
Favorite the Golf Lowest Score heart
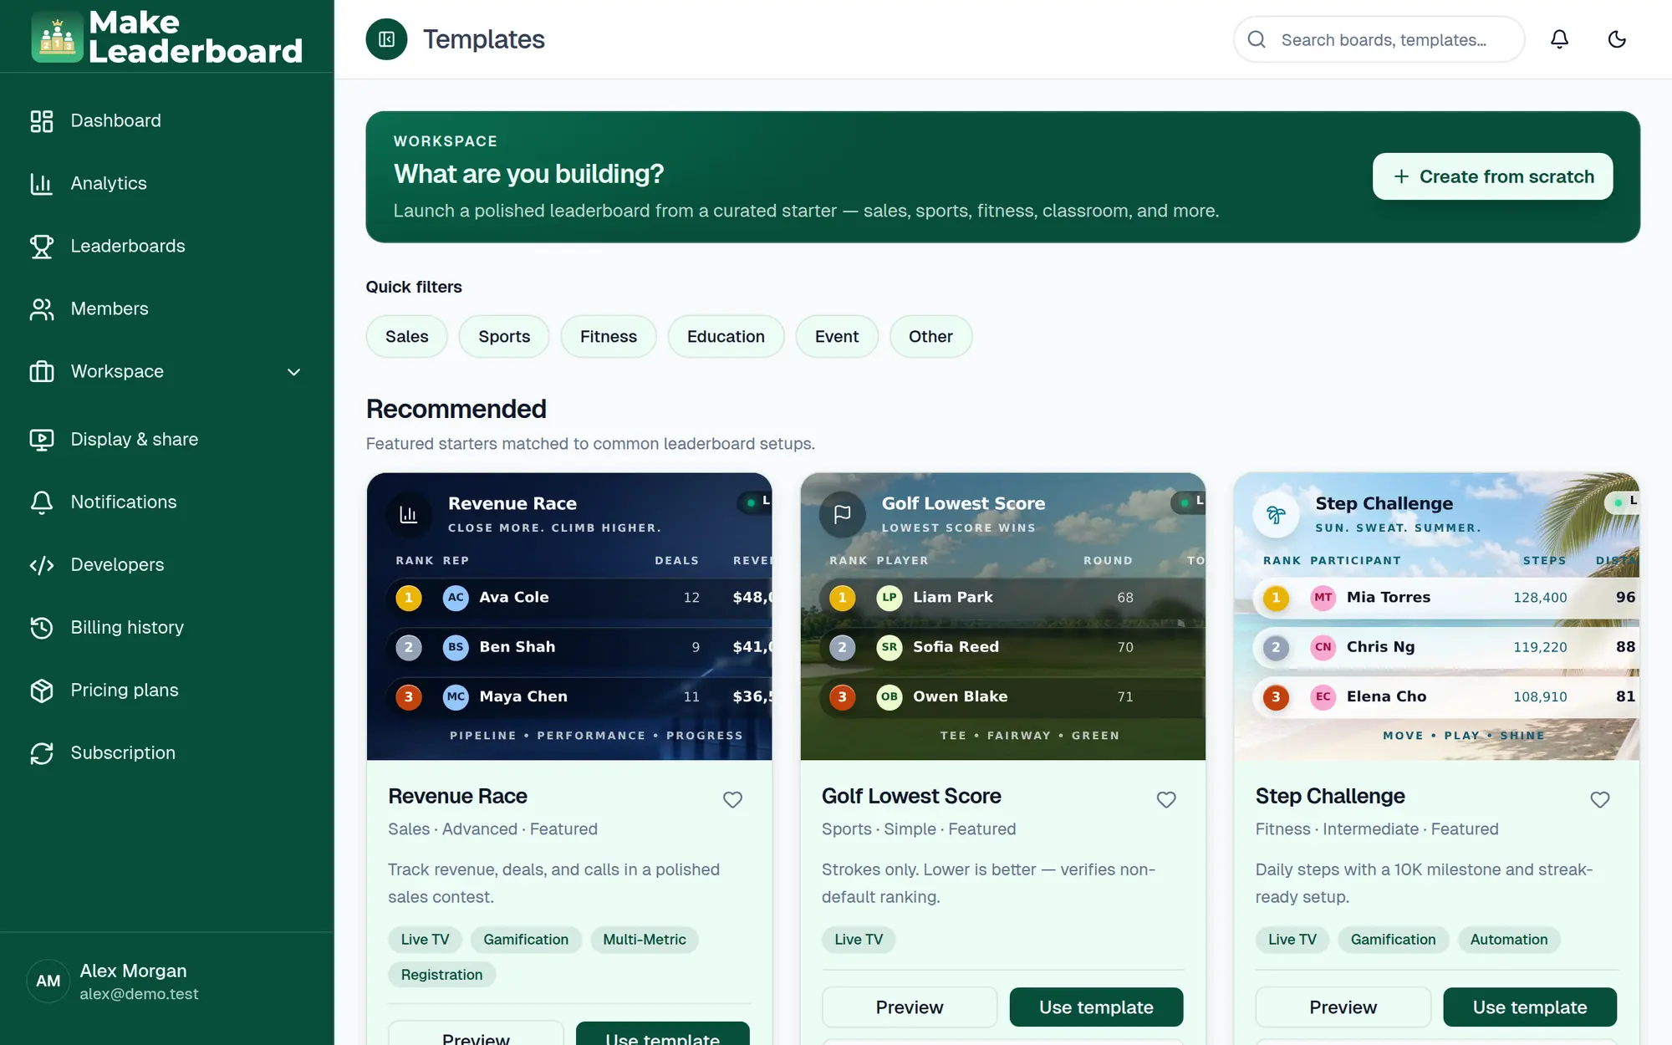click(x=1166, y=800)
